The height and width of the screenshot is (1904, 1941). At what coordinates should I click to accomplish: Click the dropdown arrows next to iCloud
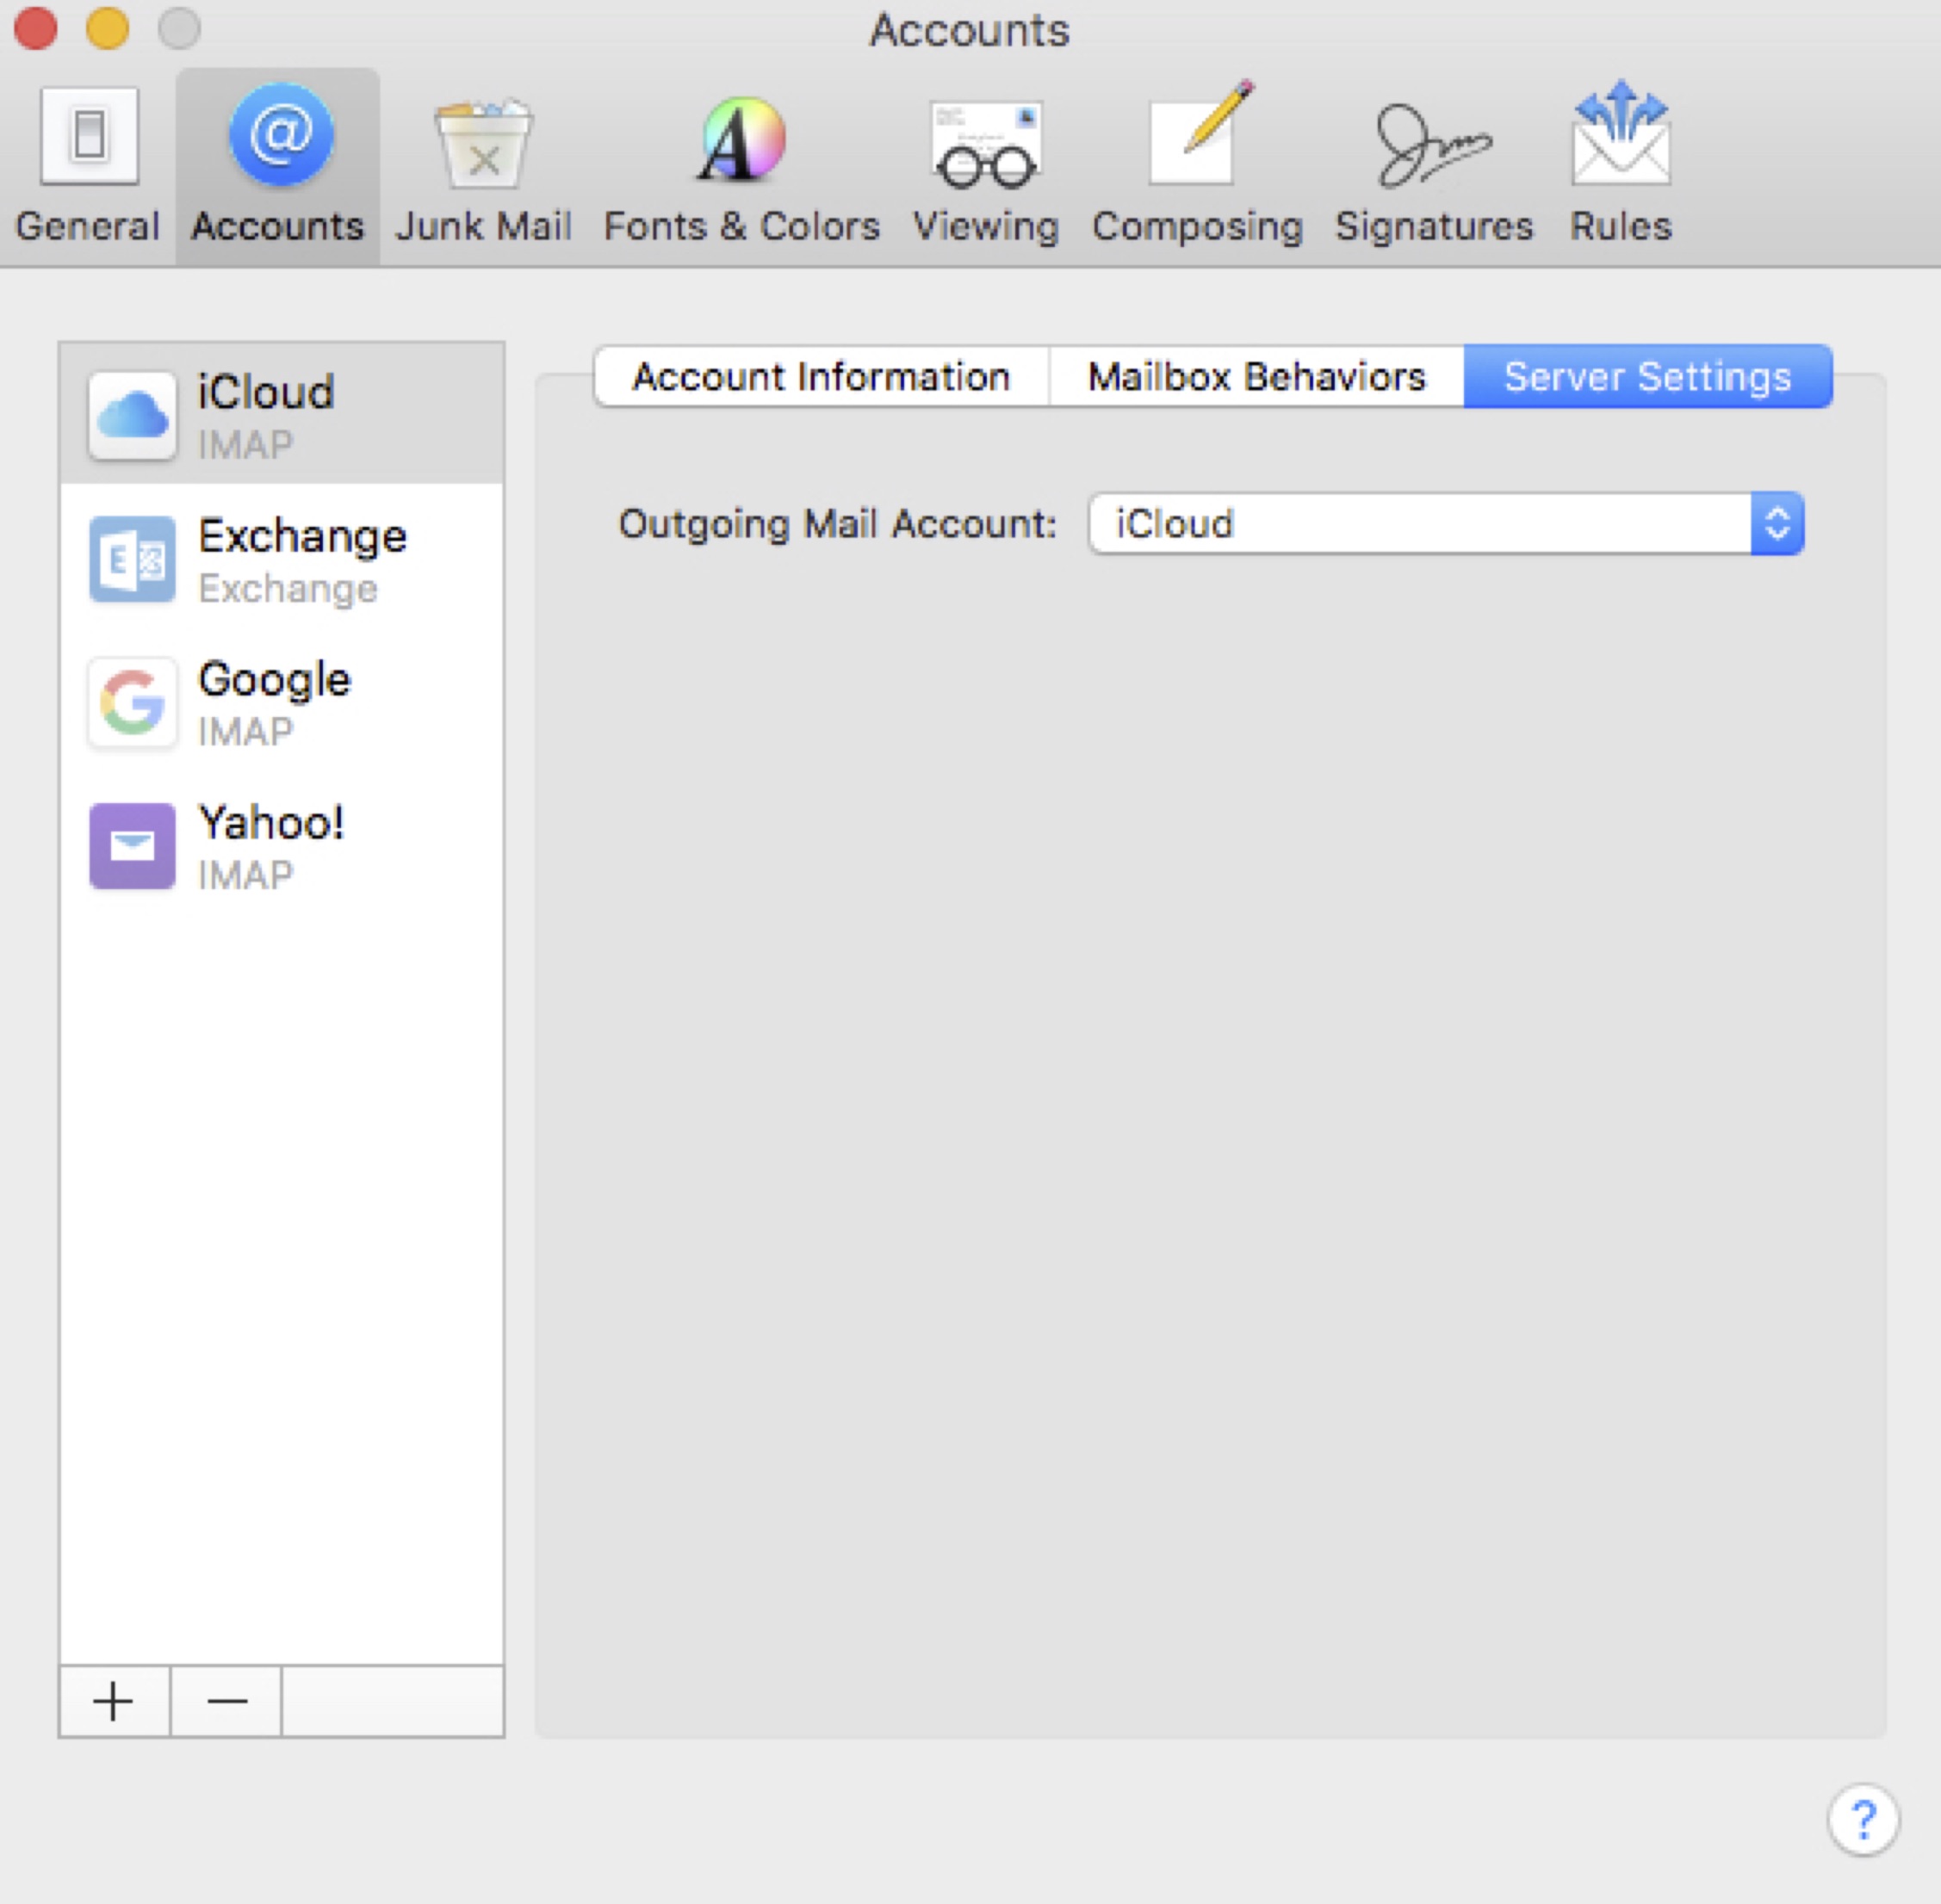coord(1776,523)
